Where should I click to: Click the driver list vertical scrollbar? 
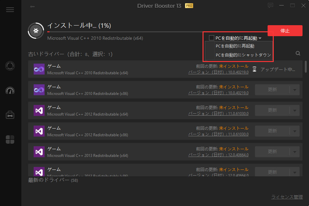click(306, 67)
